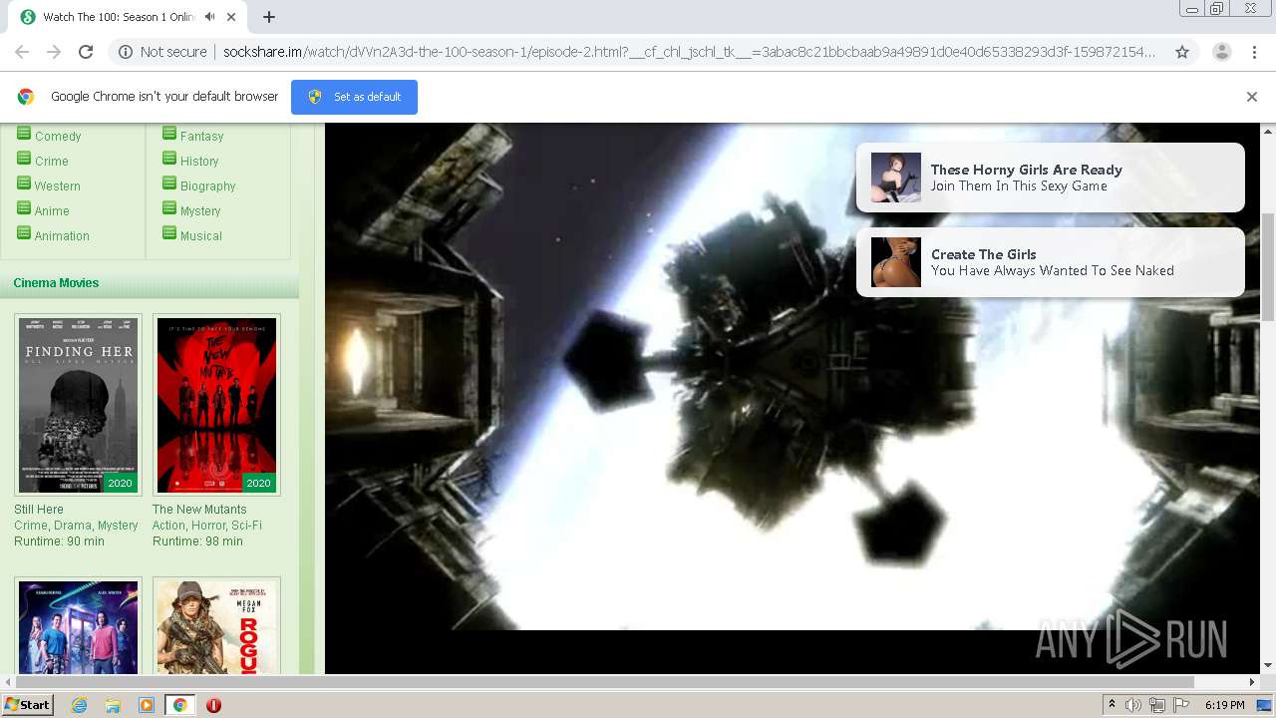Click the address bar URL
Screen dimensions: 1276x718
click(688, 52)
